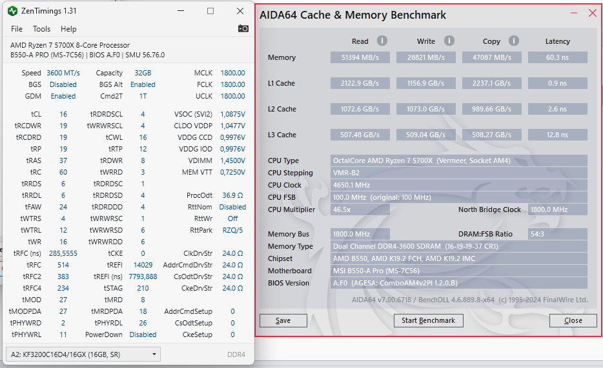Click L1 Cache Write value 1156.9 GB/s
603x368 pixels.
(x=426, y=83)
